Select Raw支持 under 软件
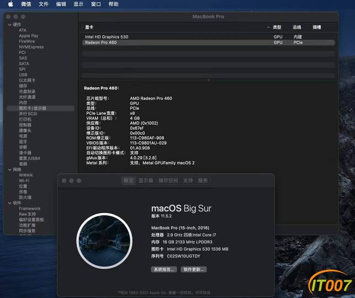This screenshot has width=355, height=298. pyautogui.click(x=27, y=214)
